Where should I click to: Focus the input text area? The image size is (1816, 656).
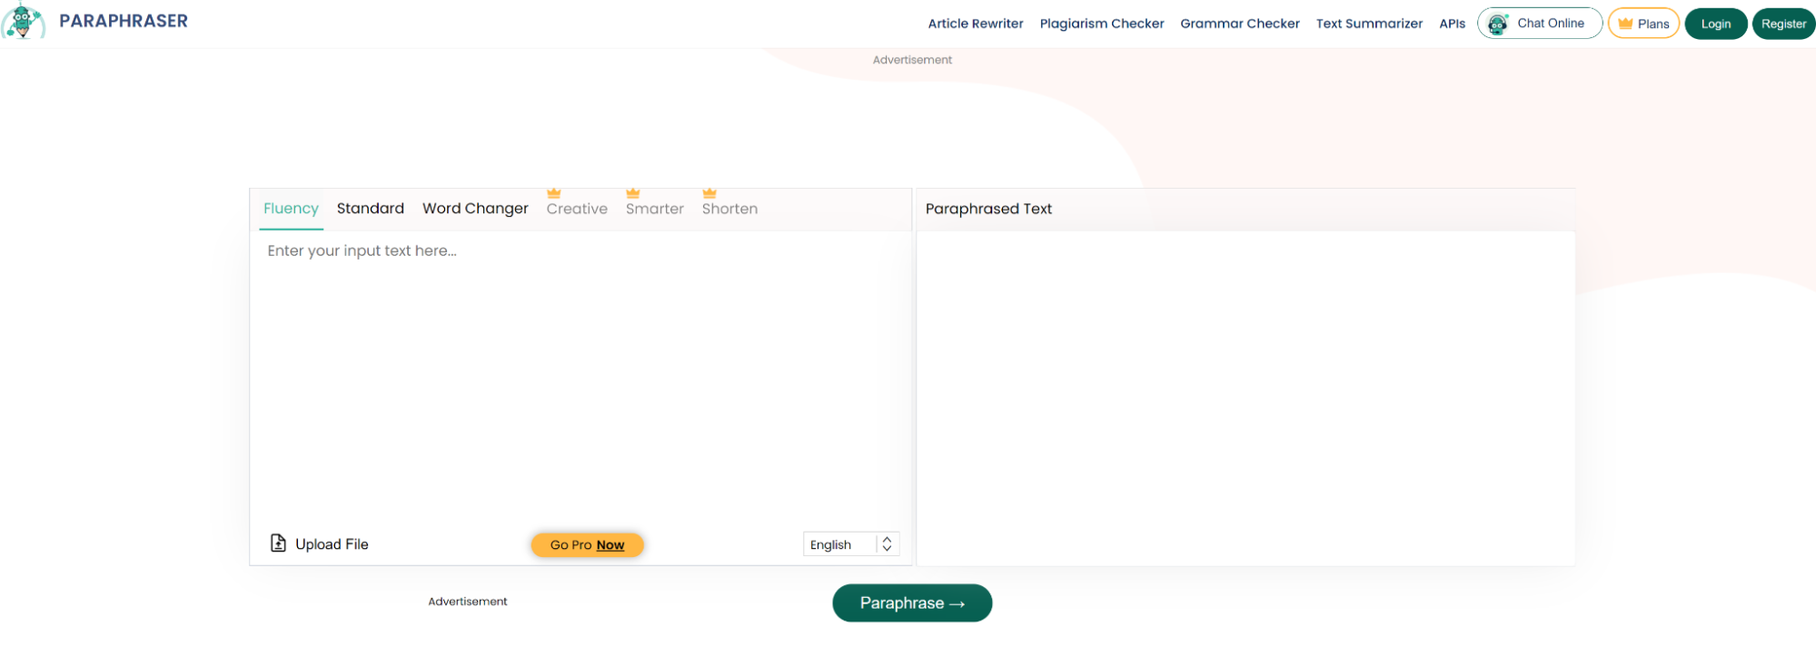(581, 377)
